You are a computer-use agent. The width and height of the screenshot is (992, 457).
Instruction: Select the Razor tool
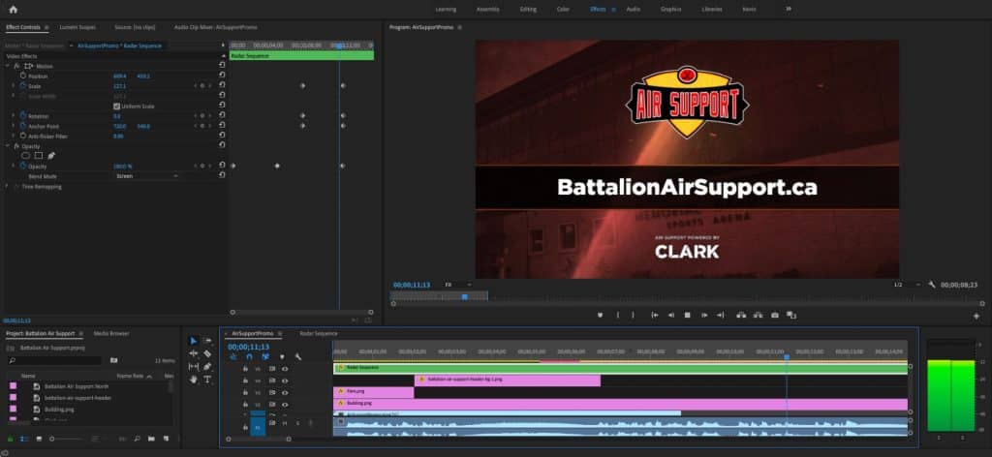point(207,353)
